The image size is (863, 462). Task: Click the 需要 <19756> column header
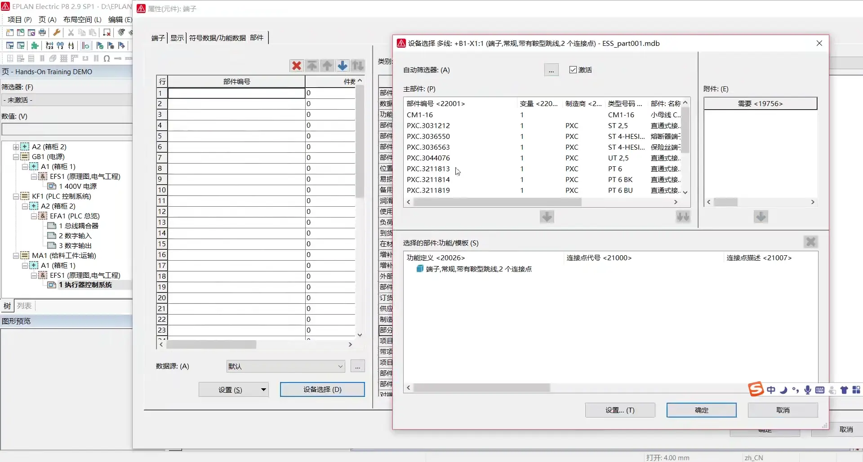(x=760, y=103)
